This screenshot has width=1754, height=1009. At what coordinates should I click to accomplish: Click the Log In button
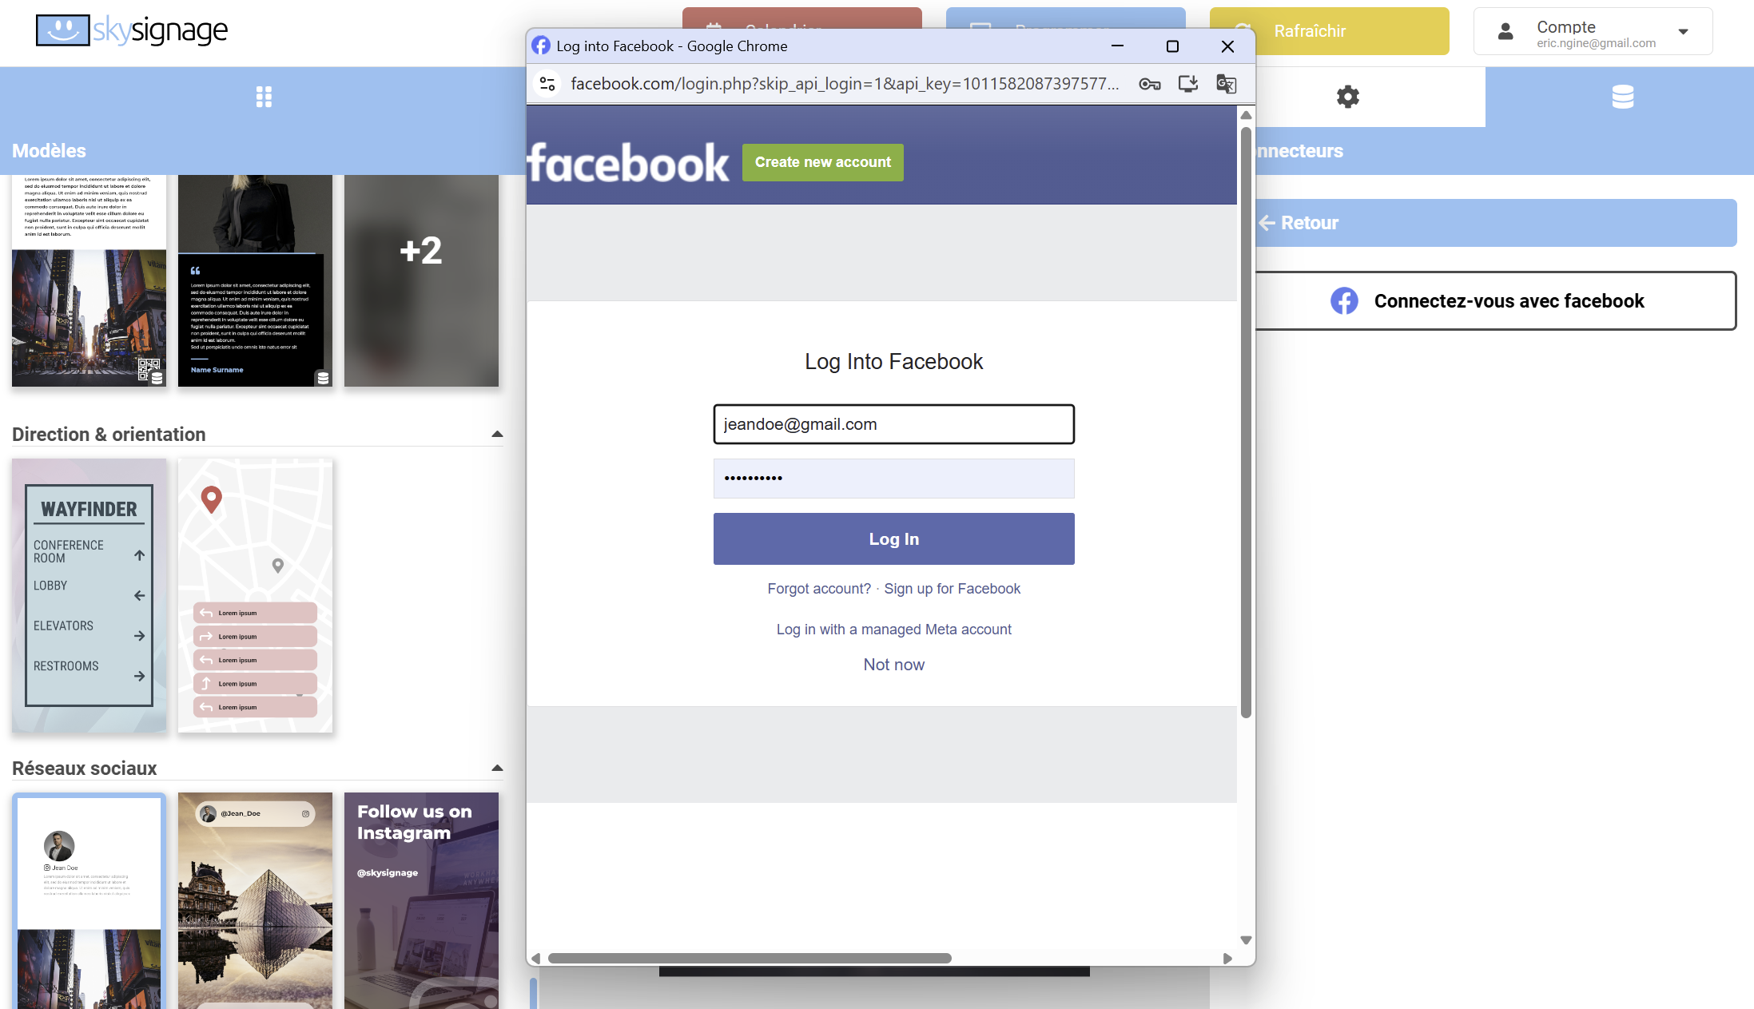click(893, 539)
